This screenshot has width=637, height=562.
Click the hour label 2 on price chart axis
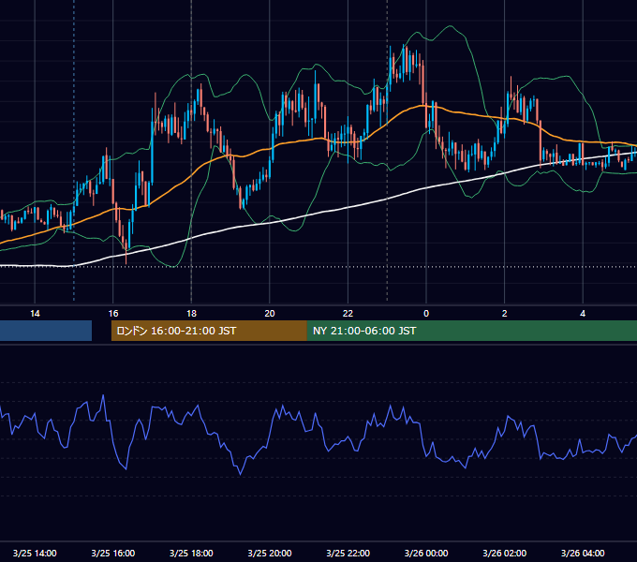(x=505, y=314)
